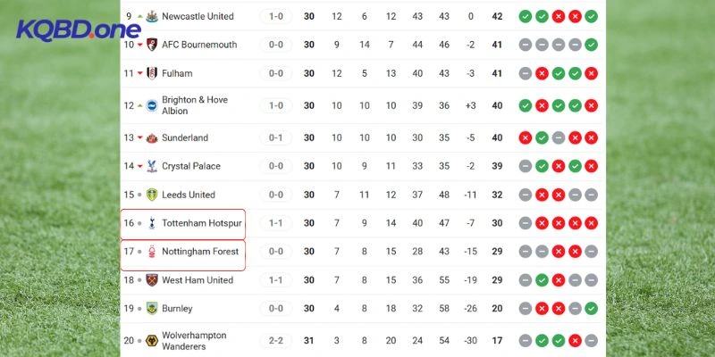This screenshot has height=357, width=715.
Task: Click the Sunderland club crest
Action: point(152,137)
